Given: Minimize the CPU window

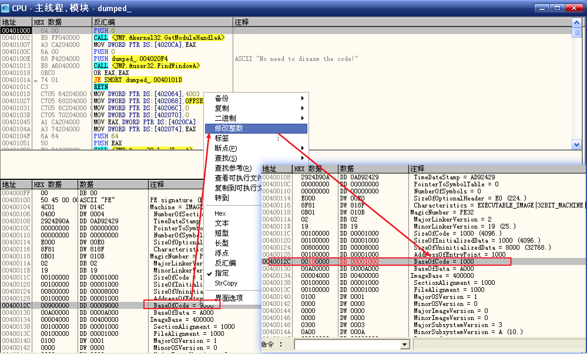Looking at the screenshot, I should 542,8.
